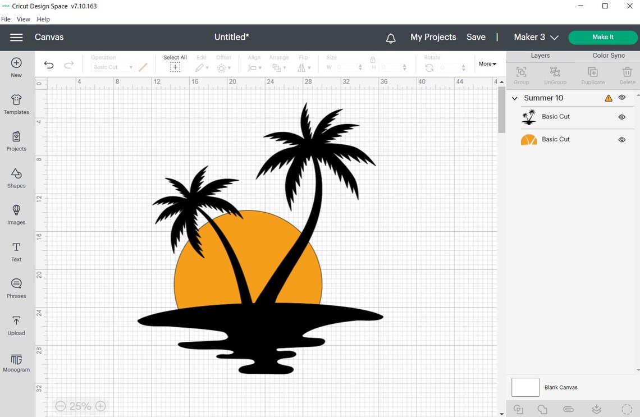Click the Duplicate icon in Layers panel
The image size is (640, 417).
click(x=592, y=74)
